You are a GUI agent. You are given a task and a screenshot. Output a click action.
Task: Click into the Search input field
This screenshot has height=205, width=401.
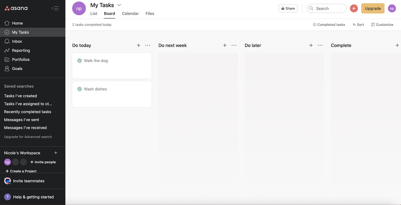pyautogui.click(x=327, y=8)
